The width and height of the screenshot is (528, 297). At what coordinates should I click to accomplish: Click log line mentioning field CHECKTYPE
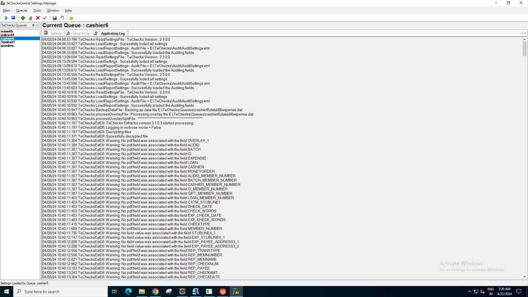126,224
